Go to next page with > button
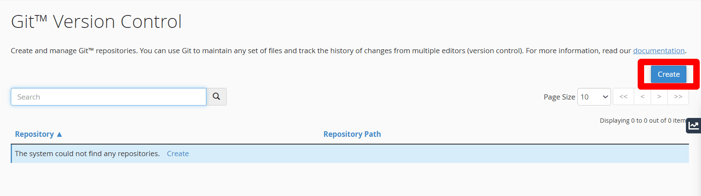701x196 pixels. coord(659,97)
